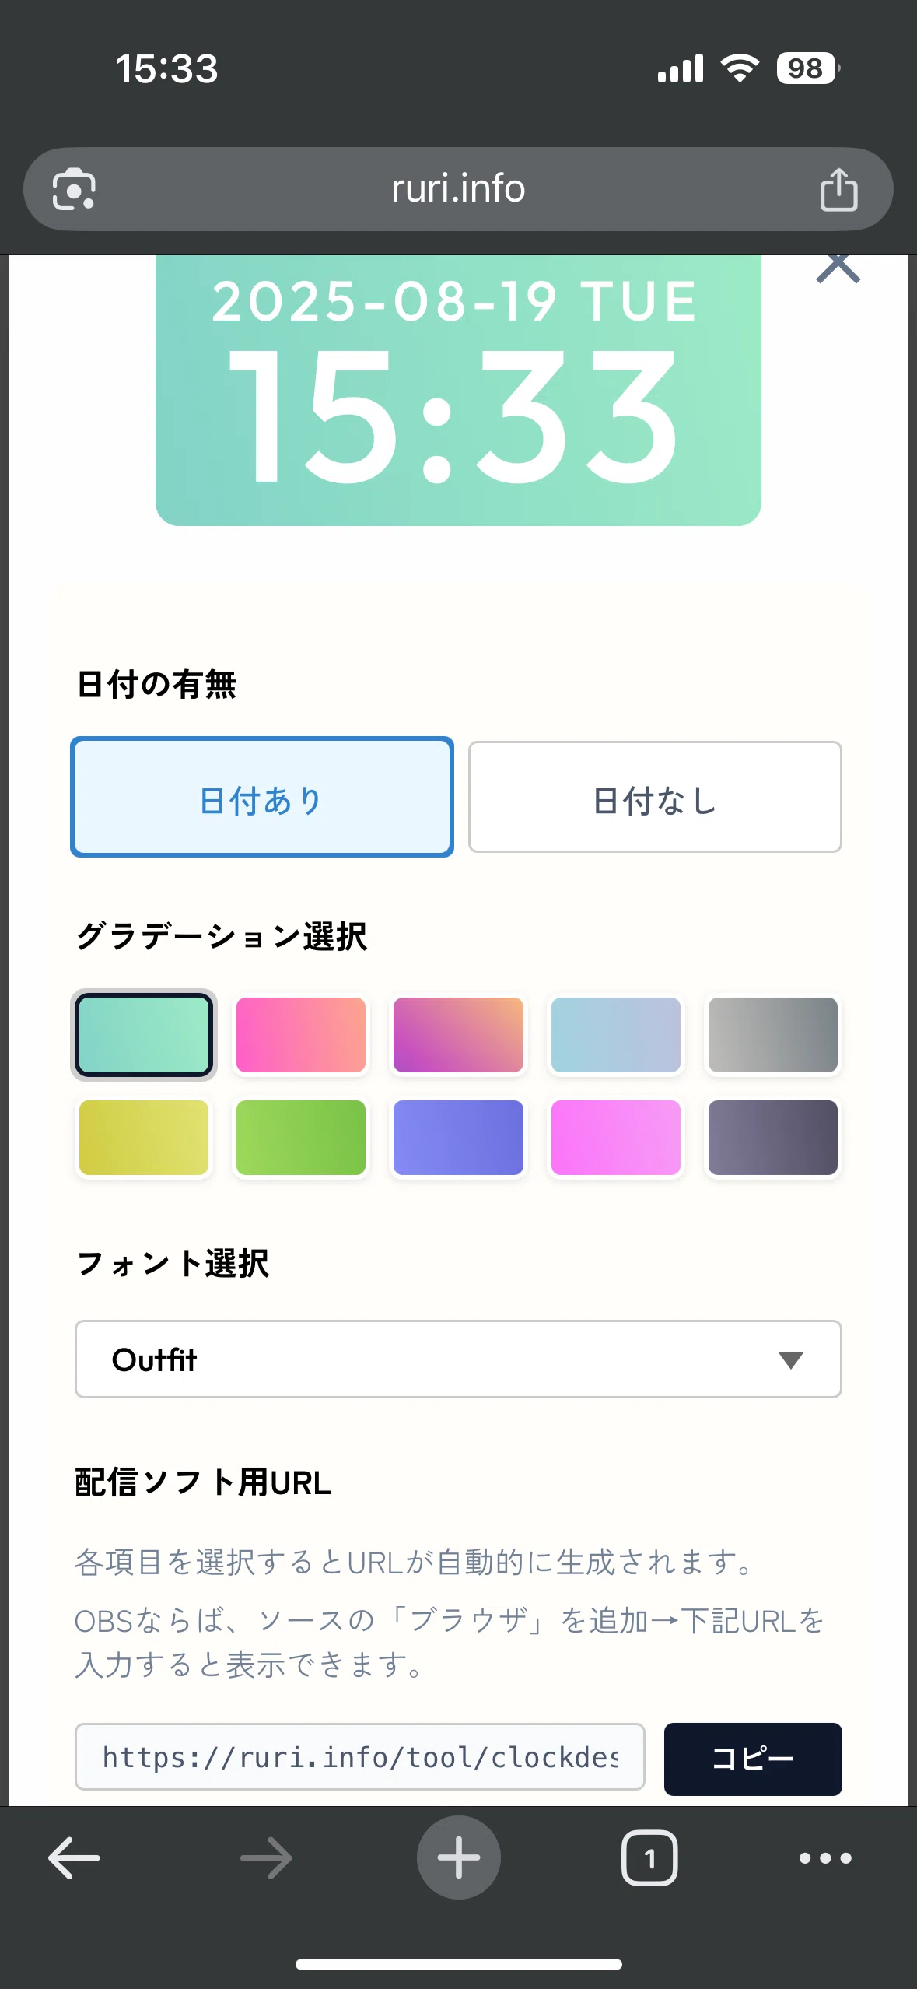The height and width of the screenshot is (1989, 917).
Task: Open the share sheet icon
Action: (838, 189)
